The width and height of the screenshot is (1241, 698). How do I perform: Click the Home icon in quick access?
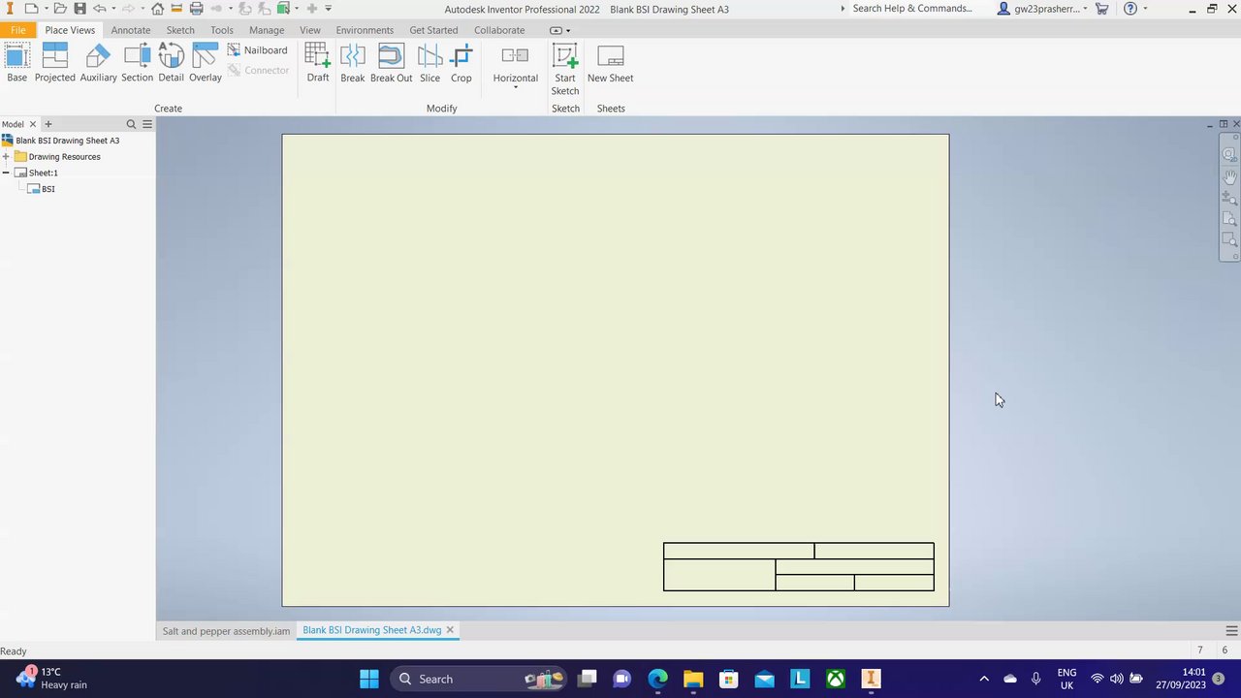click(157, 9)
